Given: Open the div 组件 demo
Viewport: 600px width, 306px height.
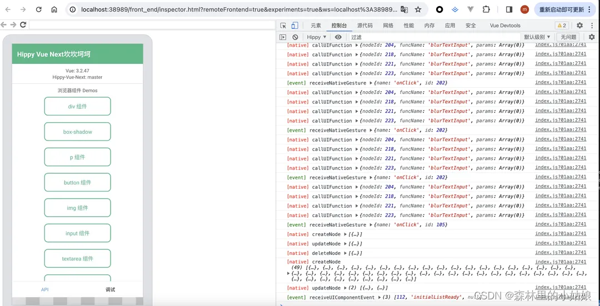Looking at the screenshot, I should [x=77, y=106].
